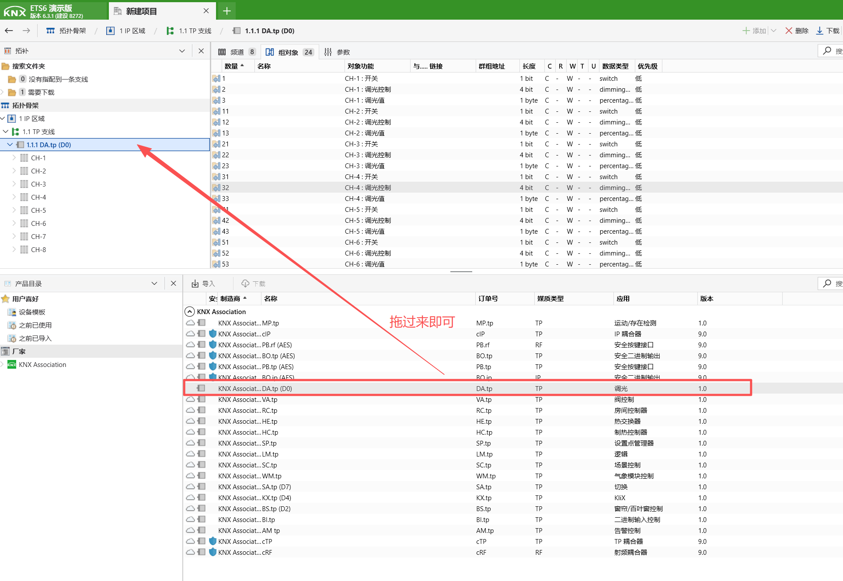
Task: Switch to the 频道 tab
Action: click(x=237, y=52)
